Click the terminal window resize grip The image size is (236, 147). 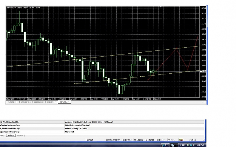[204, 140]
